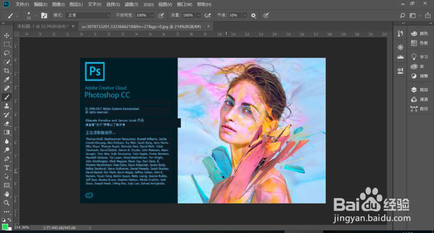
Task: Toggle pressure for size button
Action: [x=266, y=16]
